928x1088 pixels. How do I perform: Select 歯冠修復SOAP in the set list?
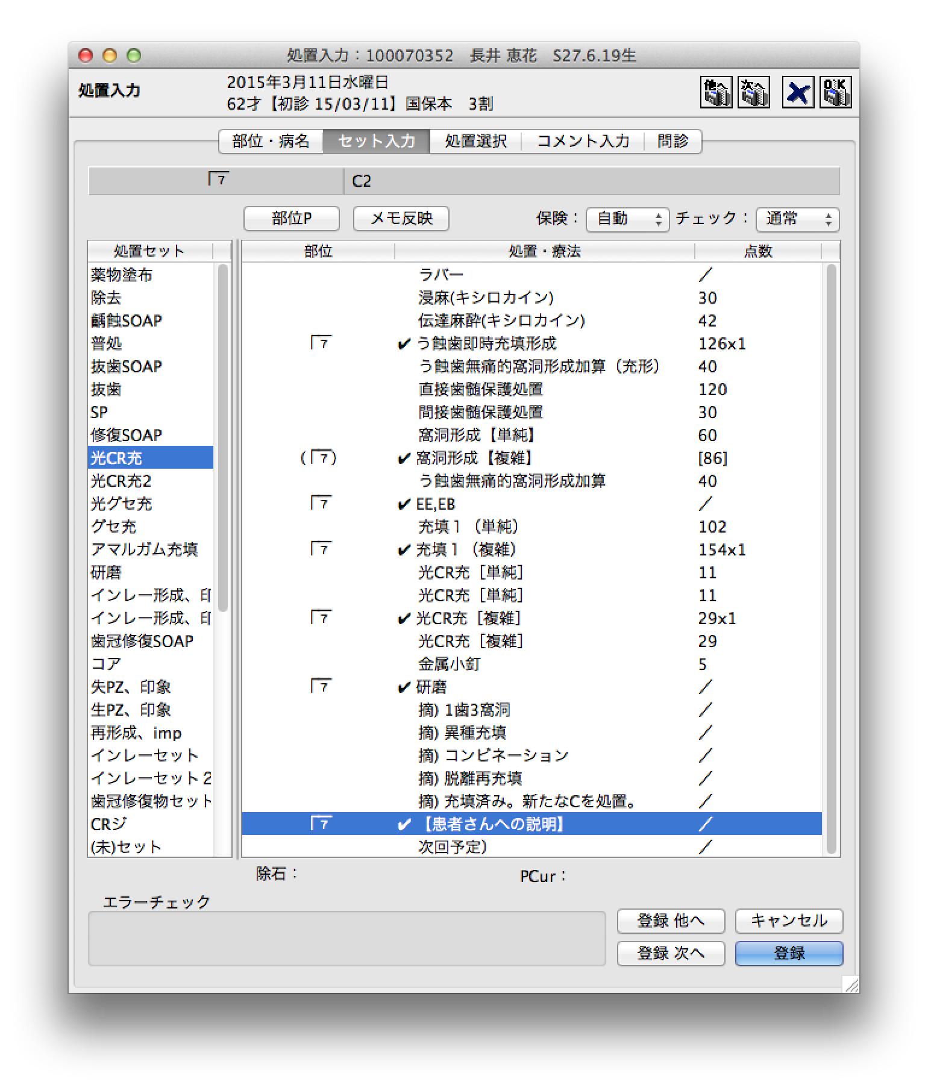click(151, 642)
